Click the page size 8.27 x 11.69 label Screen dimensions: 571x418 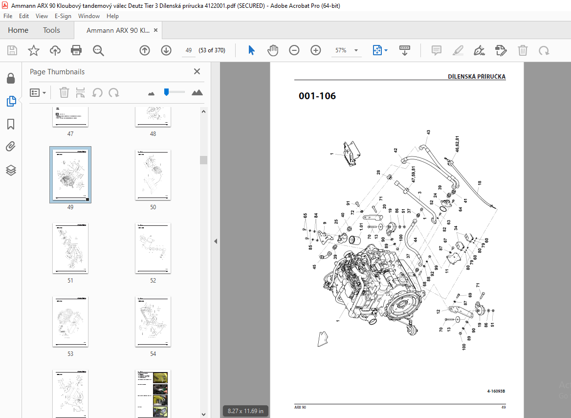[x=245, y=411]
